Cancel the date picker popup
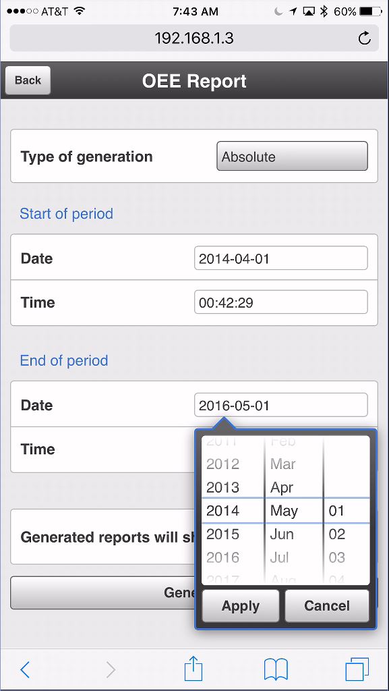389x691 pixels. tap(327, 606)
